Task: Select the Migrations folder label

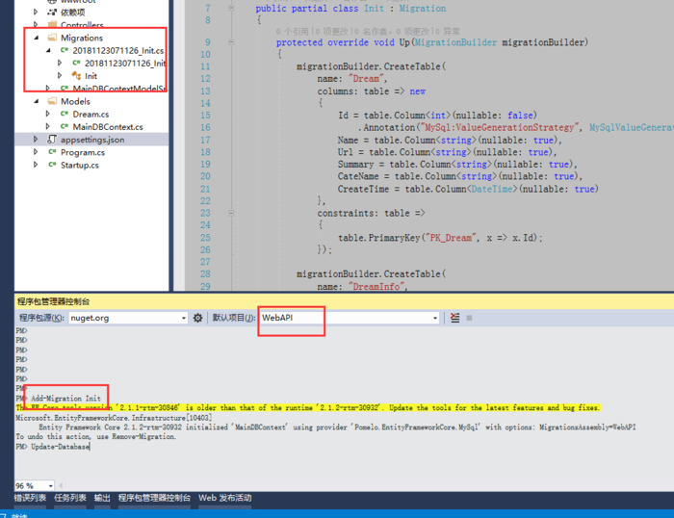Action: 82,38
